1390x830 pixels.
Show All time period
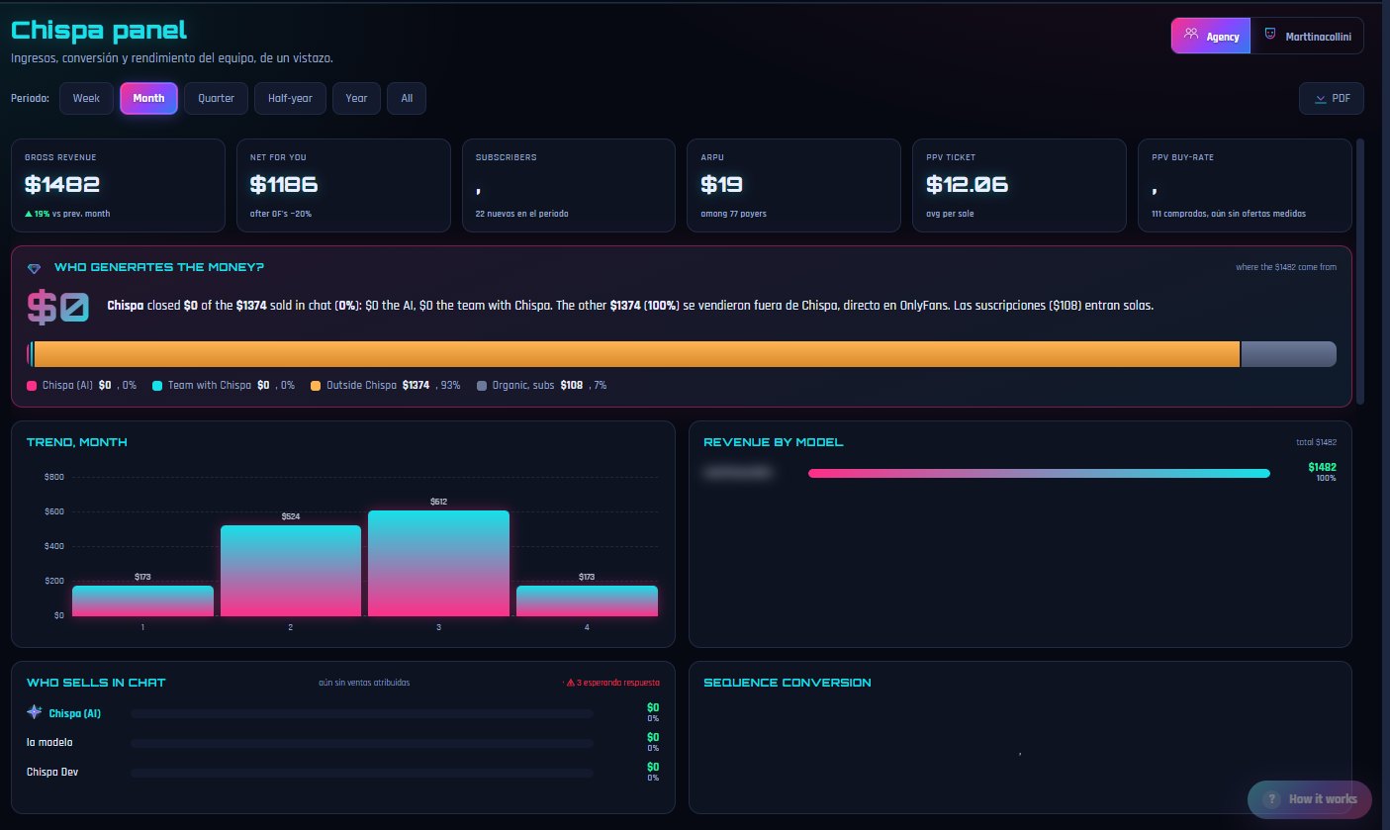point(407,98)
